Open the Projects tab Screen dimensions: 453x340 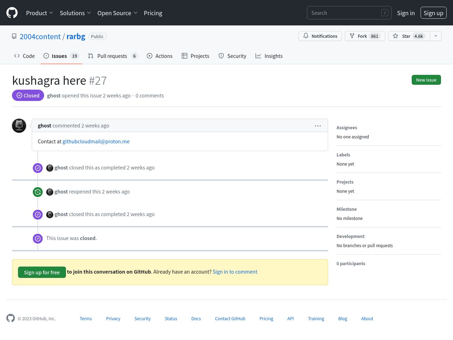click(195, 56)
